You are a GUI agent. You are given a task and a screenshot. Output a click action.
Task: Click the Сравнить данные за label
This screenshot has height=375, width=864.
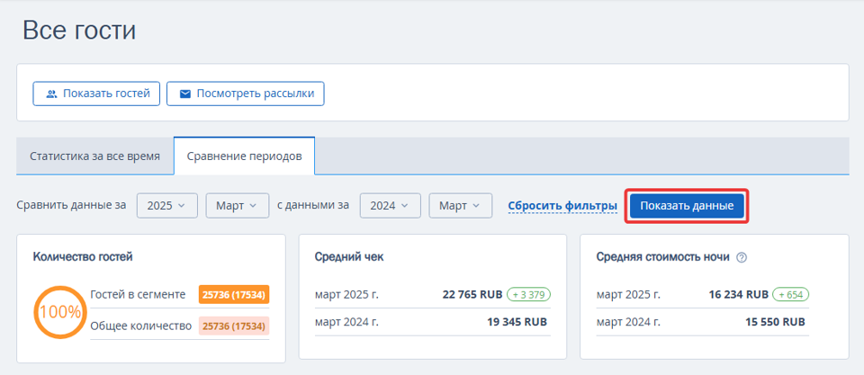click(72, 205)
